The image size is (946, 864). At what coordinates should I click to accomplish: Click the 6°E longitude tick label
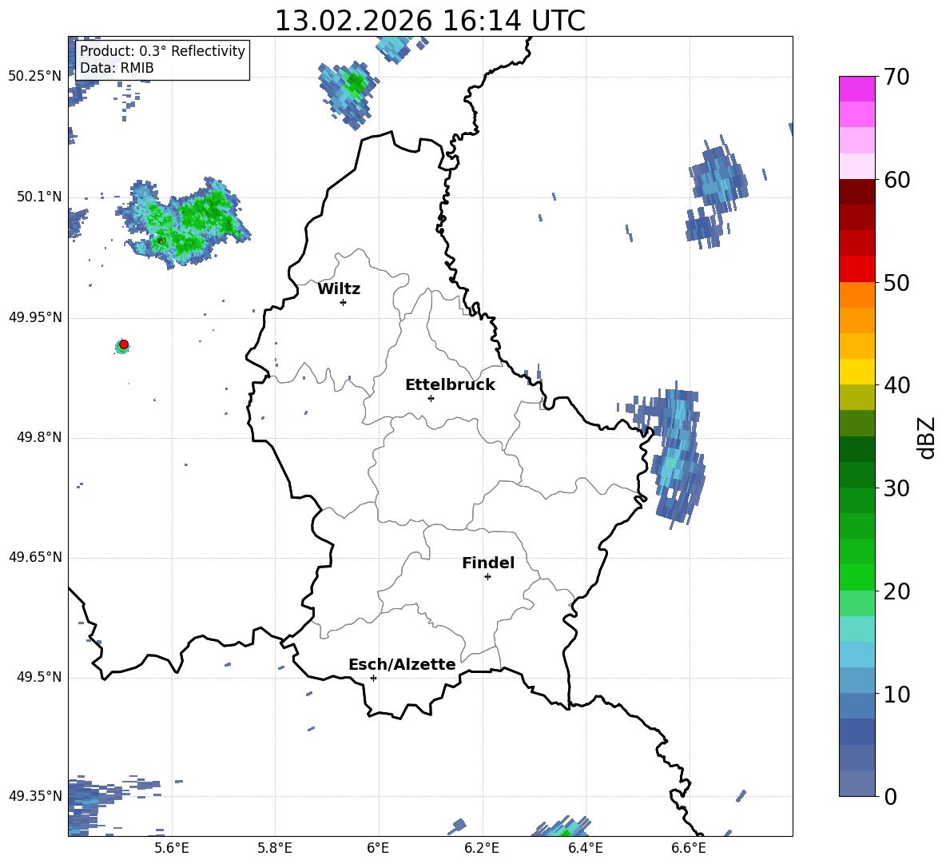click(378, 848)
